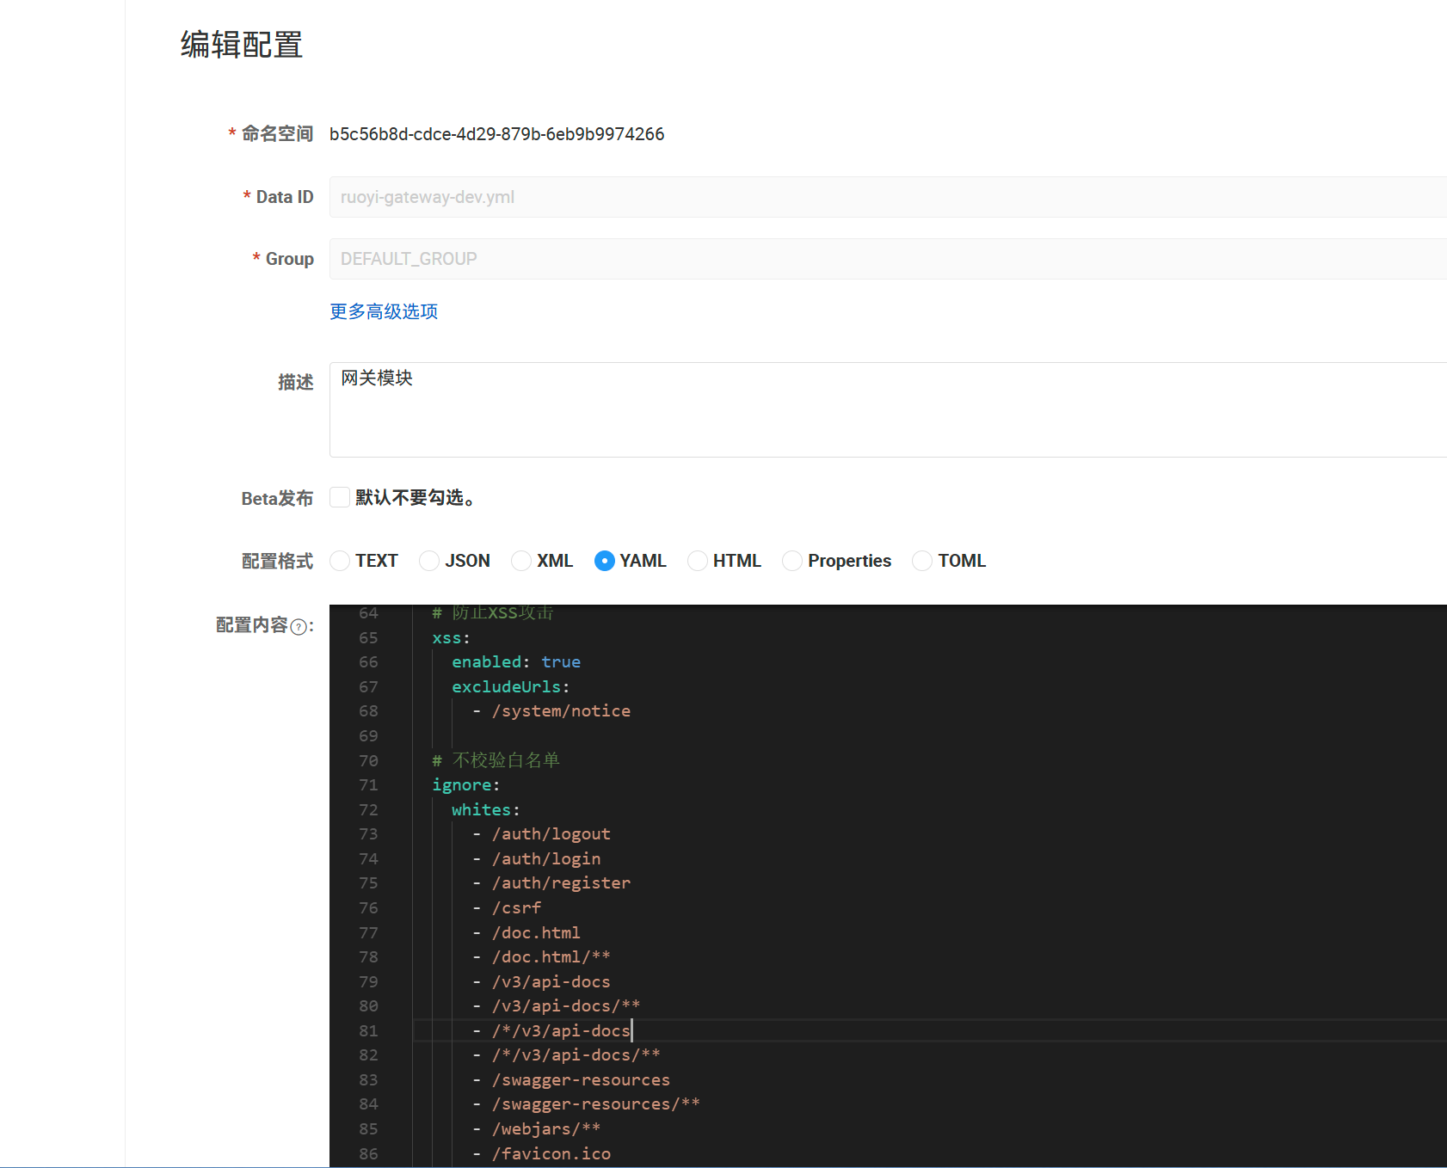Select the TOML configuration format

(x=922, y=561)
